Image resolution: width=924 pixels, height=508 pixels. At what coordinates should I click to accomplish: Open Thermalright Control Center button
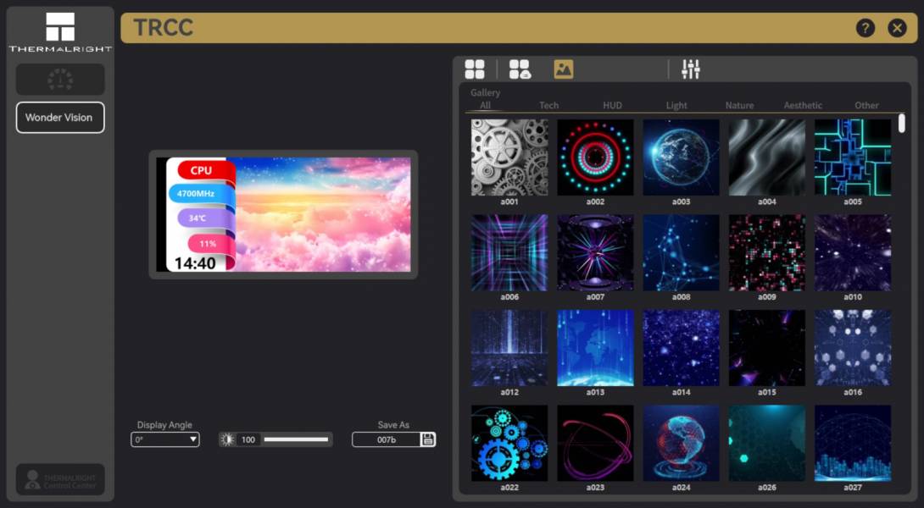pyautogui.click(x=60, y=479)
